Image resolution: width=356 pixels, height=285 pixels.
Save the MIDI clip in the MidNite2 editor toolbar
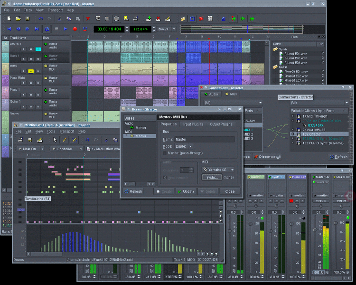pos(30,140)
